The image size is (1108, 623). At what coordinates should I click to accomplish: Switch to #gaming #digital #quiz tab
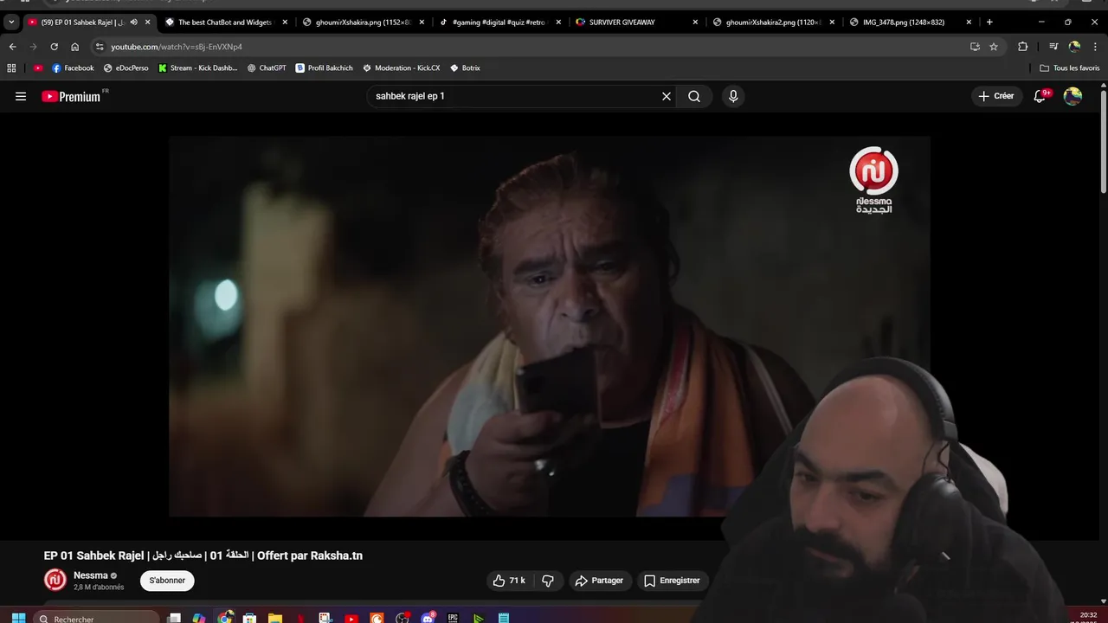tap(499, 22)
